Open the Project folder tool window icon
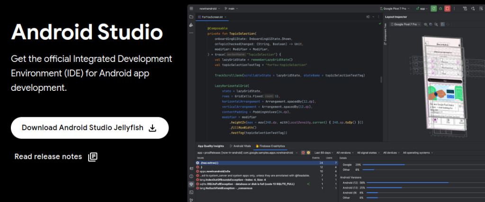This screenshot has height=202, width=485. [x=191, y=17]
